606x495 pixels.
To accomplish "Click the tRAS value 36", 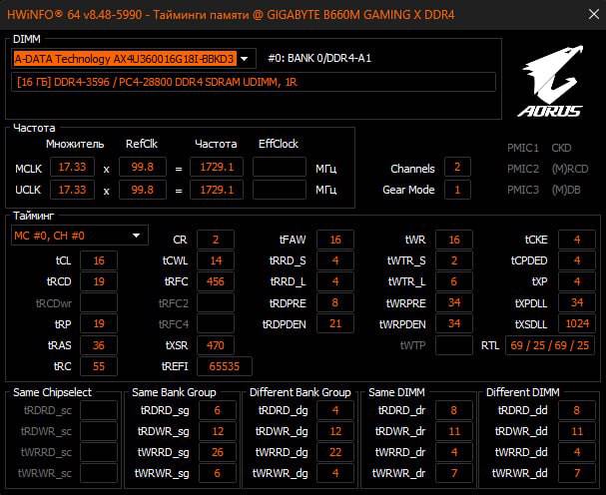I will (99, 345).
